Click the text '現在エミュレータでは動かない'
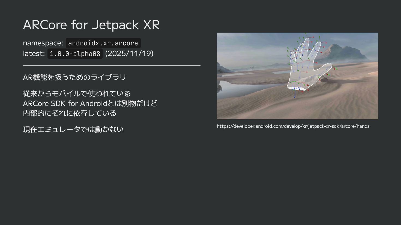Viewport: 401px width, 225px height. click(73, 129)
